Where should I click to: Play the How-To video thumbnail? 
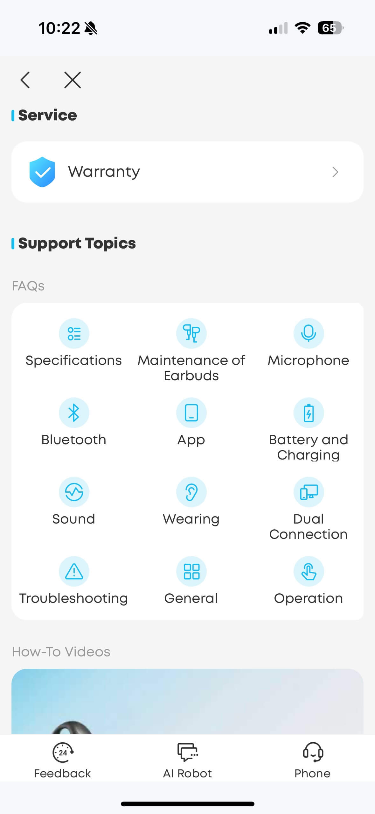pos(187,701)
